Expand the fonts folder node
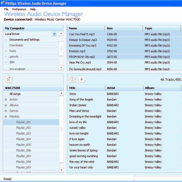 pyautogui.click(x=6, y=51)
